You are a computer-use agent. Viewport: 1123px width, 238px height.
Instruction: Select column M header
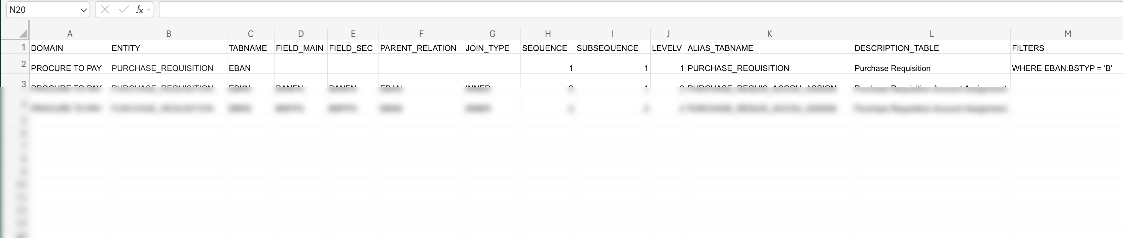coord(1067,34)
